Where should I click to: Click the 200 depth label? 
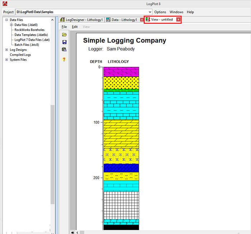tap(96, 178)
